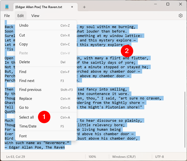Choose Delete from the Edit menu
This screenshot has height=161, width=187.
(46, 62)
